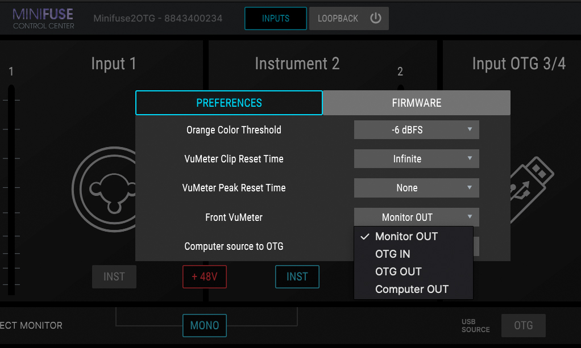
Task: Click the LOOPBACK button
Action: pyautogui.click(x=338, y=18)
